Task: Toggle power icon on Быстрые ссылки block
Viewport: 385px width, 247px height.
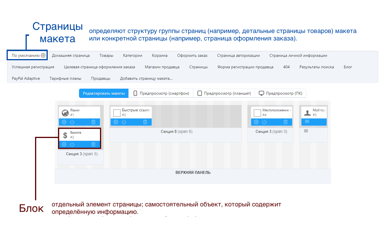Action: point(124,122)
